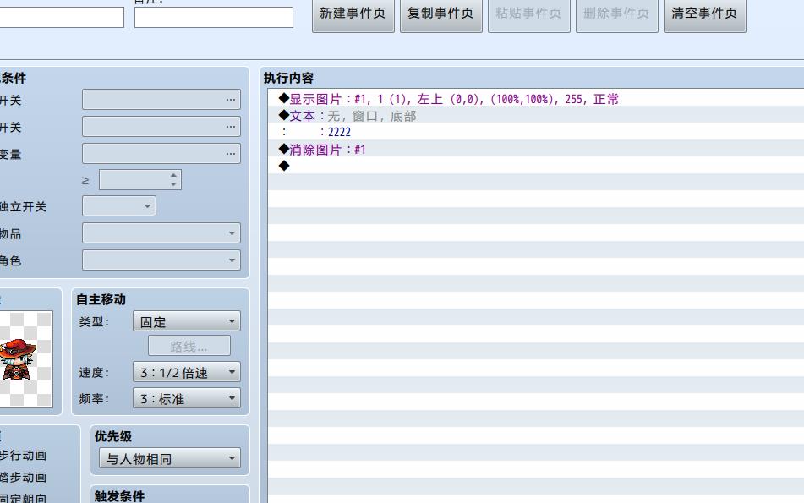Image resolution: width=804 pixels, height=503 pixels.
Task: Click the 新建事件页 button
Action: point(353,14)
